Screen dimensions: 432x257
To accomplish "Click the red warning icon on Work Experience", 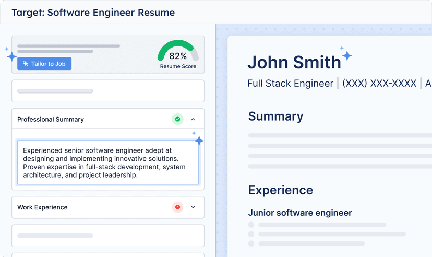I will click(x=178, y=207).
